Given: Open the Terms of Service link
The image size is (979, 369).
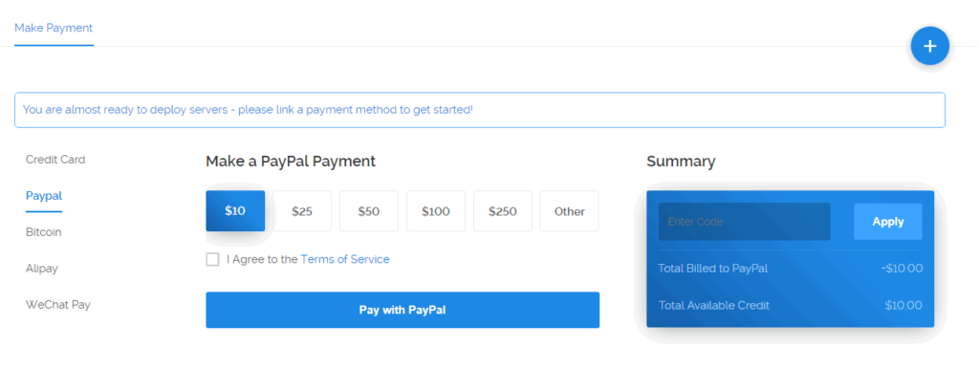Looking at the screenshot, I should (x=345, y=259).
